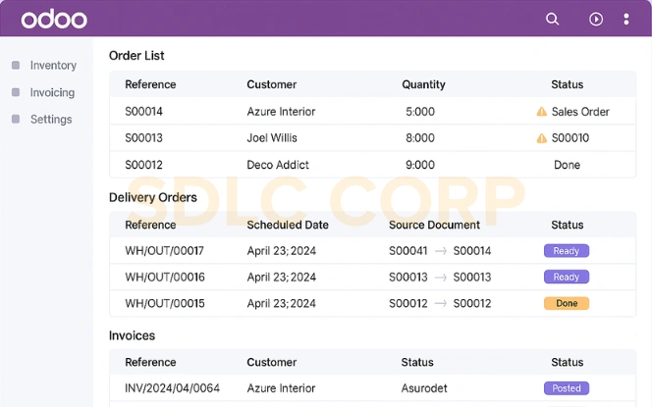Open delivery WH/OUT/00015

coord(165,303)
